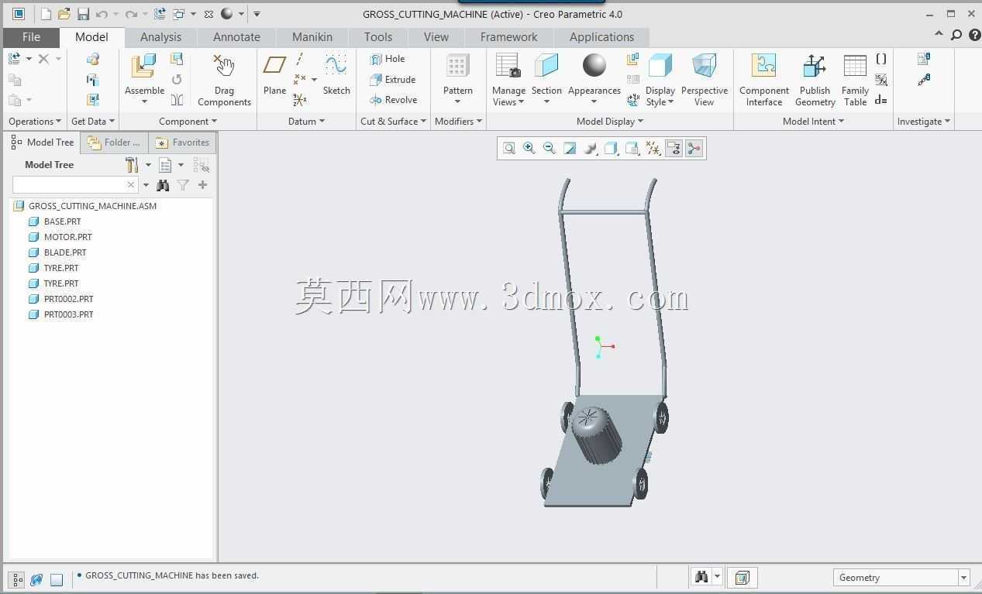Viewport: 982px width, 594px height.
Task: Expand Cut & Surface group dropdown
Action: [x=393, y=122]
